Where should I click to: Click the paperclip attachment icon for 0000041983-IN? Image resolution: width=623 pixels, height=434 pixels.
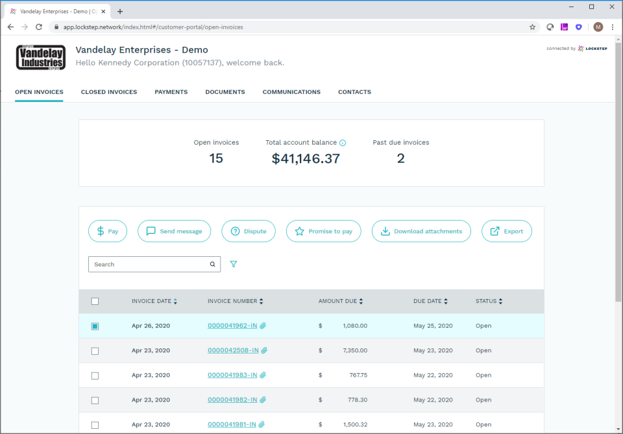coord(263,375)
